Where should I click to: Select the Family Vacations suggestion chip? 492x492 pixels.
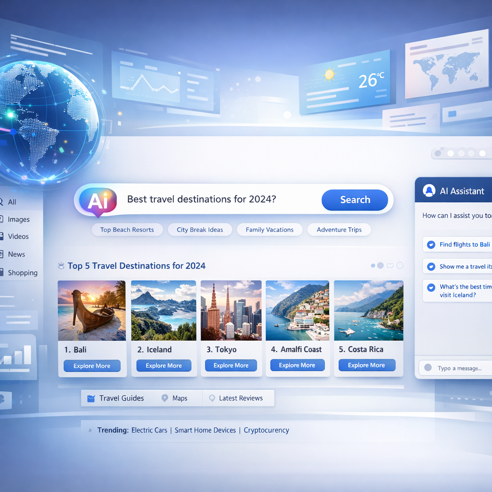269,230
